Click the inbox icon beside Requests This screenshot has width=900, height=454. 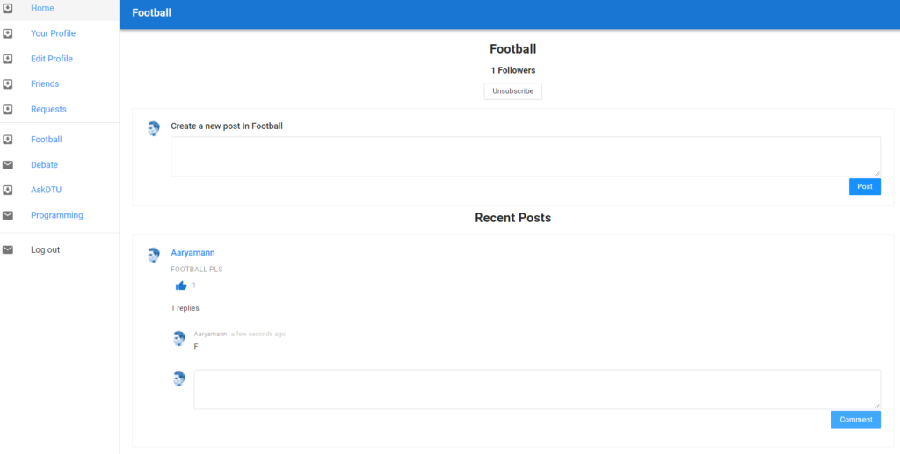click(x=7, y=109)
